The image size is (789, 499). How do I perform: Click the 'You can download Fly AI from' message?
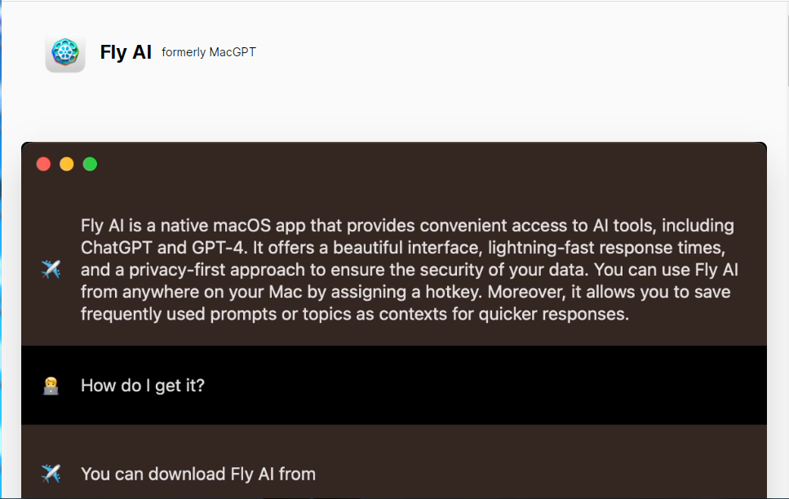pyautogui.click(x=198, y=474)
